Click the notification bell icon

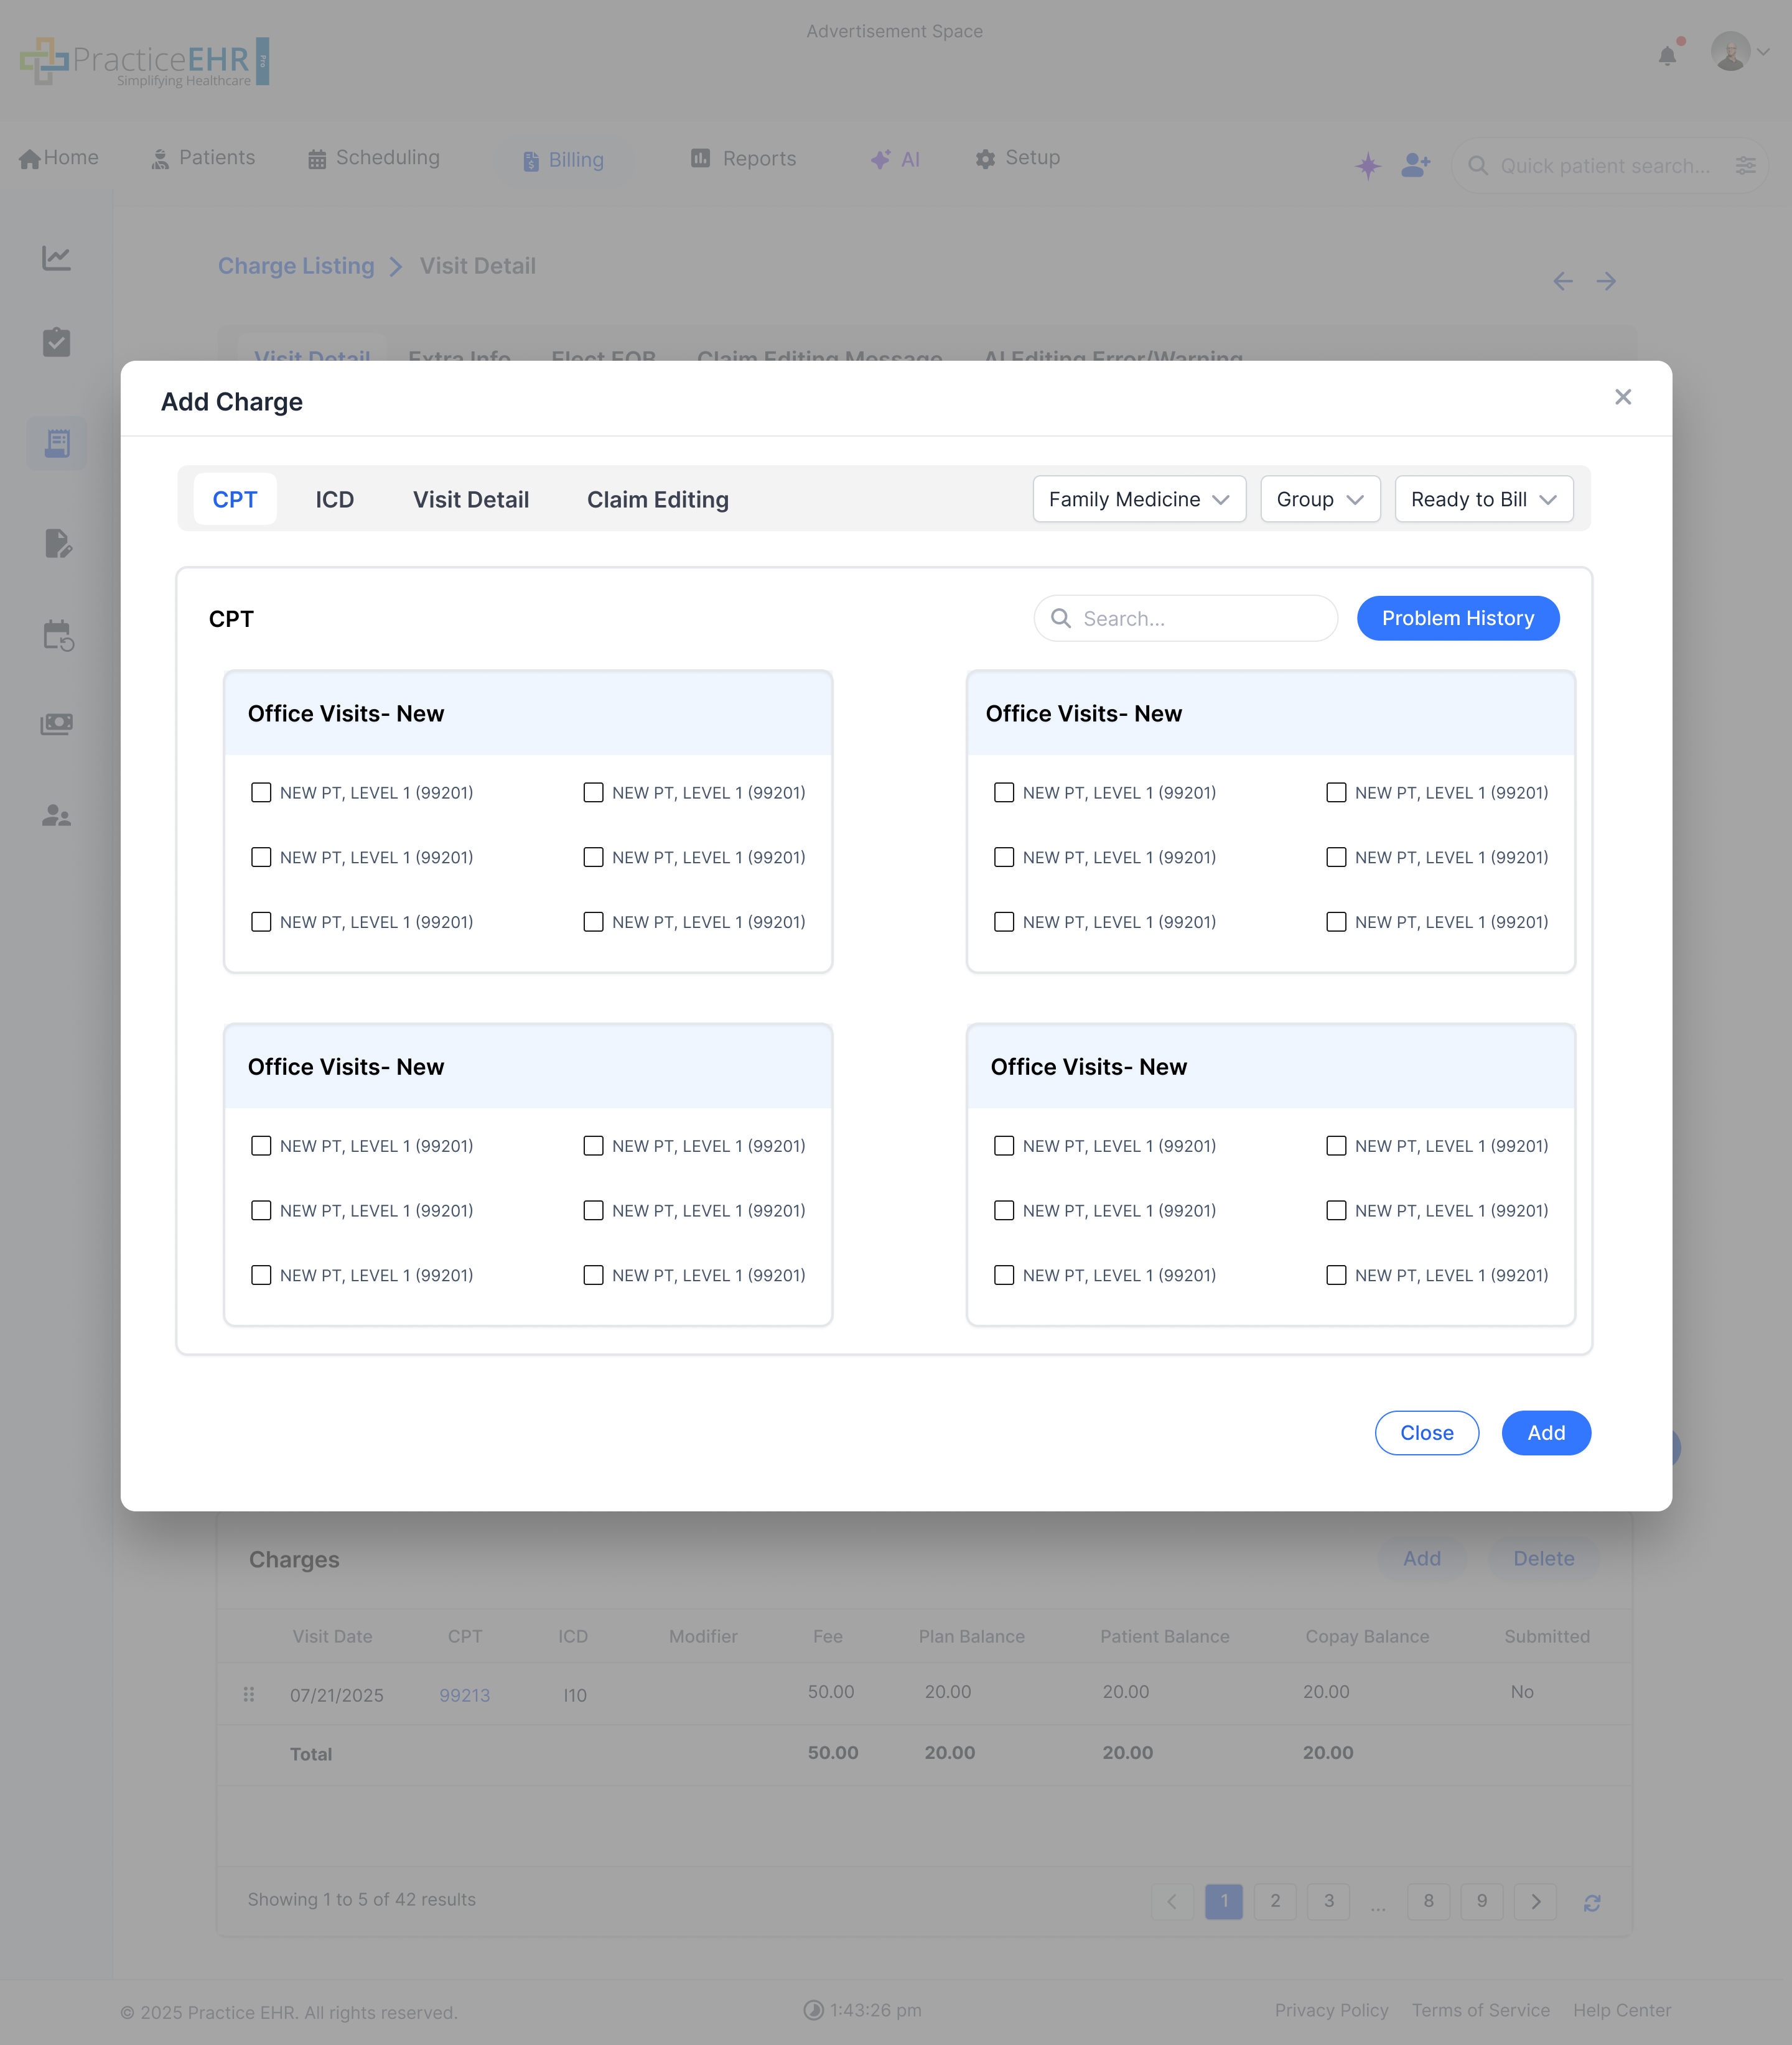pyautogui.click(x=1667, y=56)
